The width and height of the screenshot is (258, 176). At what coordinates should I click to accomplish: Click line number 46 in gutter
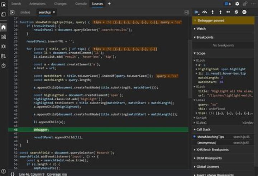[15, 130]
